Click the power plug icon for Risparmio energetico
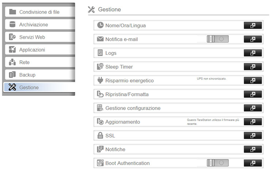Image resolution: width=270 pixels, height=170 pixels. (x=100, y=80)
